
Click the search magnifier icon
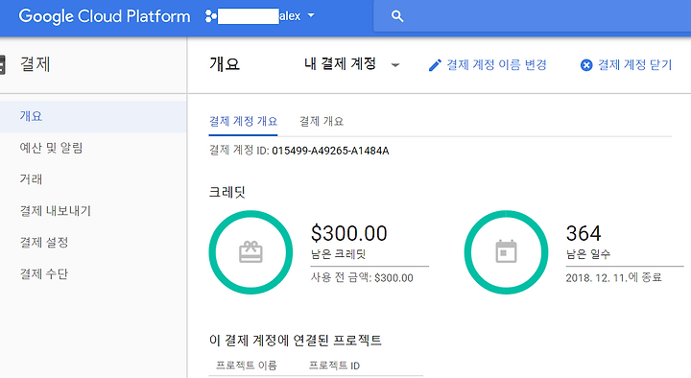(x=397, y=16)
